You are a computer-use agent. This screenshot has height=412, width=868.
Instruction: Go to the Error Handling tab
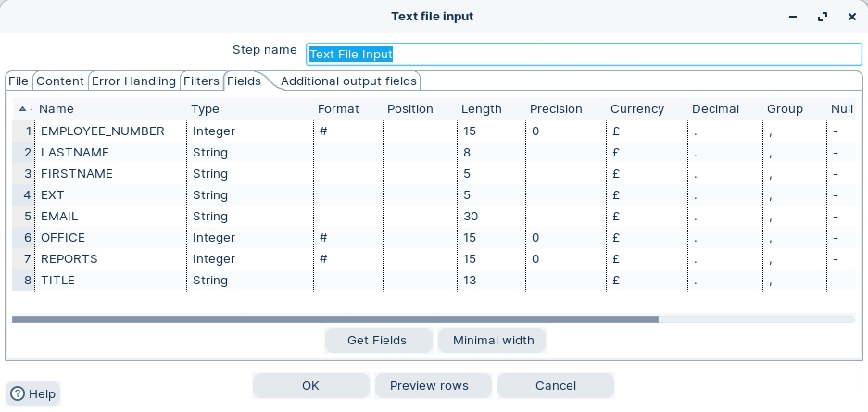133,81
